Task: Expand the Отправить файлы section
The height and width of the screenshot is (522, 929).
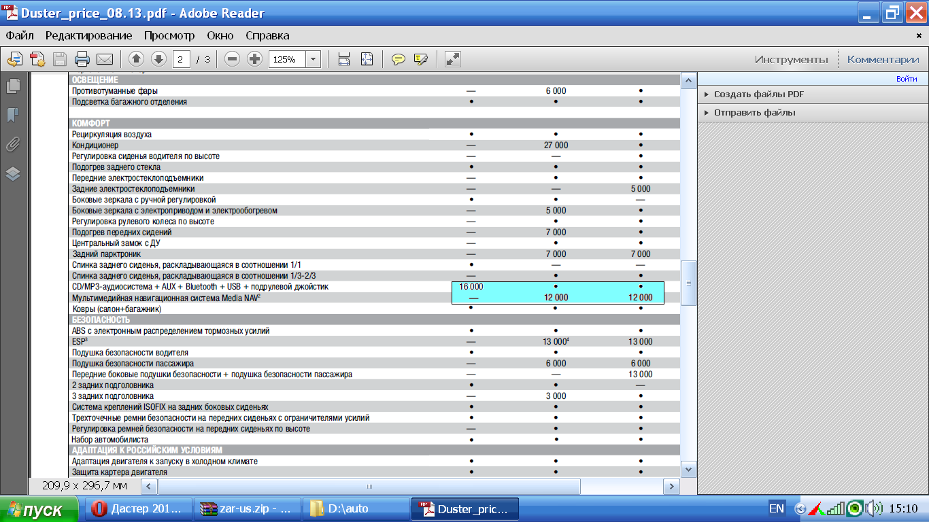Action: coord(754,112)
